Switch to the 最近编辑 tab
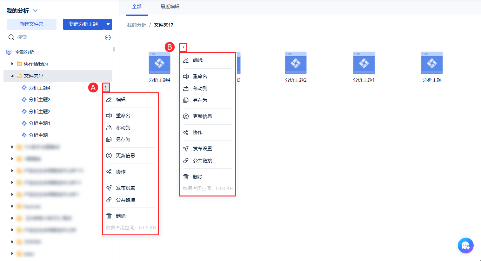 [170, 7]
